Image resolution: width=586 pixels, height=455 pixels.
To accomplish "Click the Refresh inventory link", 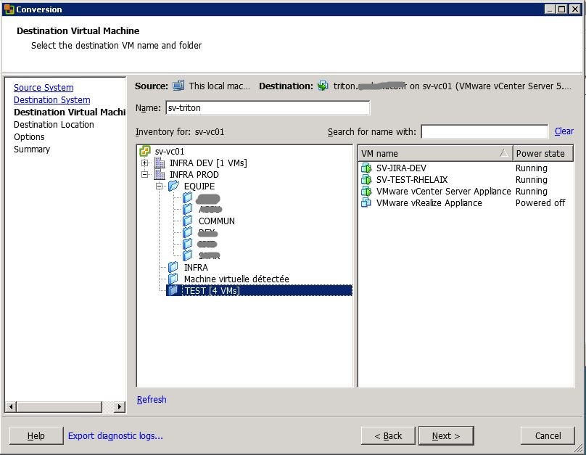I will [x=152, y=399].
